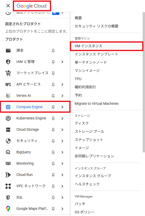Close the navigation menu with X
This screenshot has width=145, height=216.
pos(8,6)
